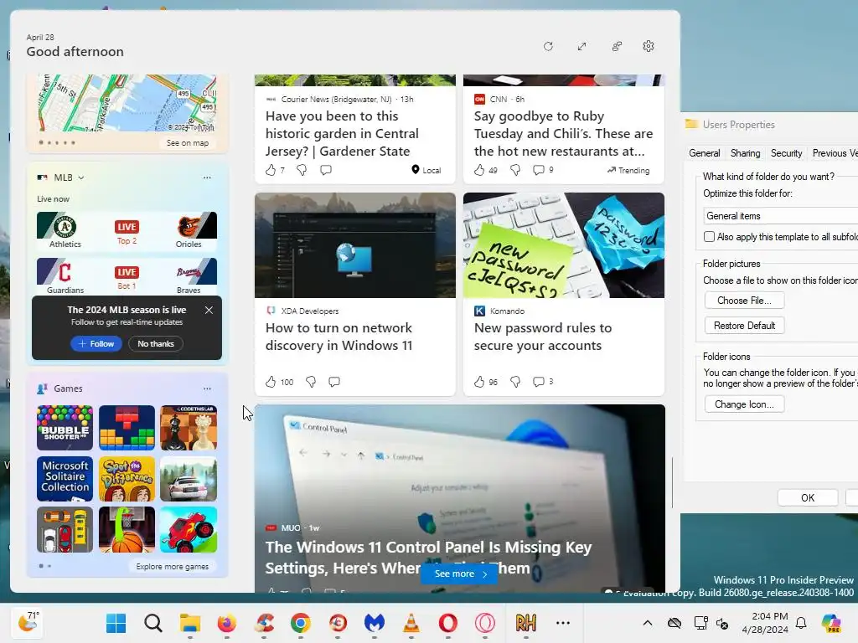
Task: Open the Windows 11 Control Panel article
Action: (428, 558)
